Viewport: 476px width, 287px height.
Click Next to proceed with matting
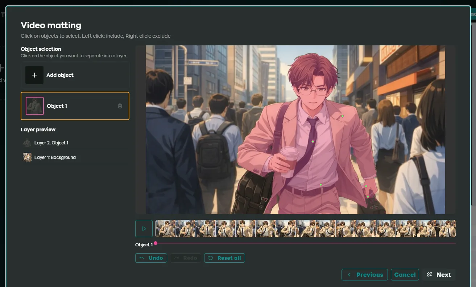[439, 275]
